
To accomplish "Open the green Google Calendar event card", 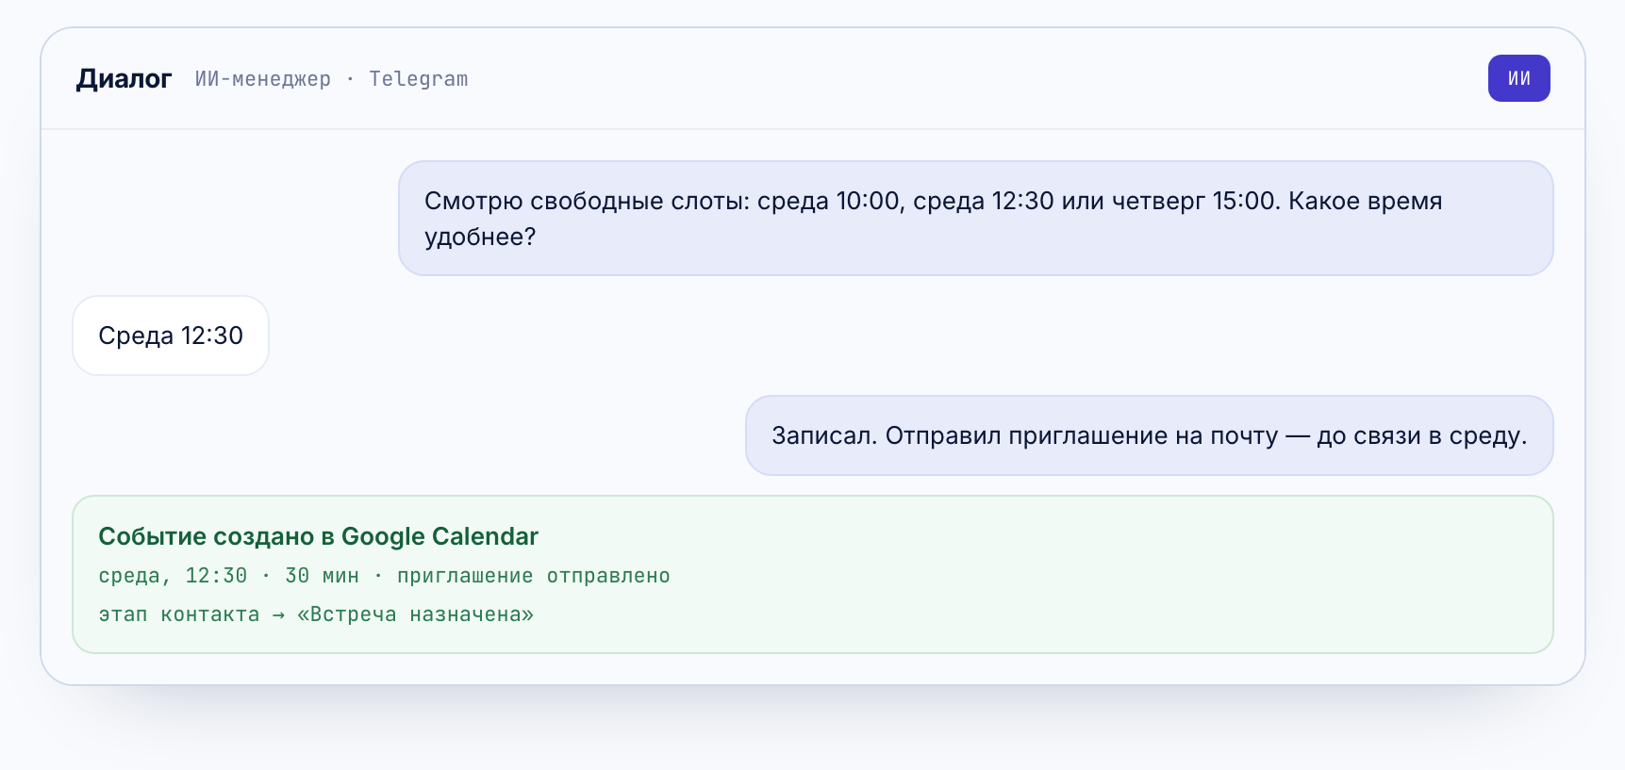I will pyautogui.click(x=812, y=574).
